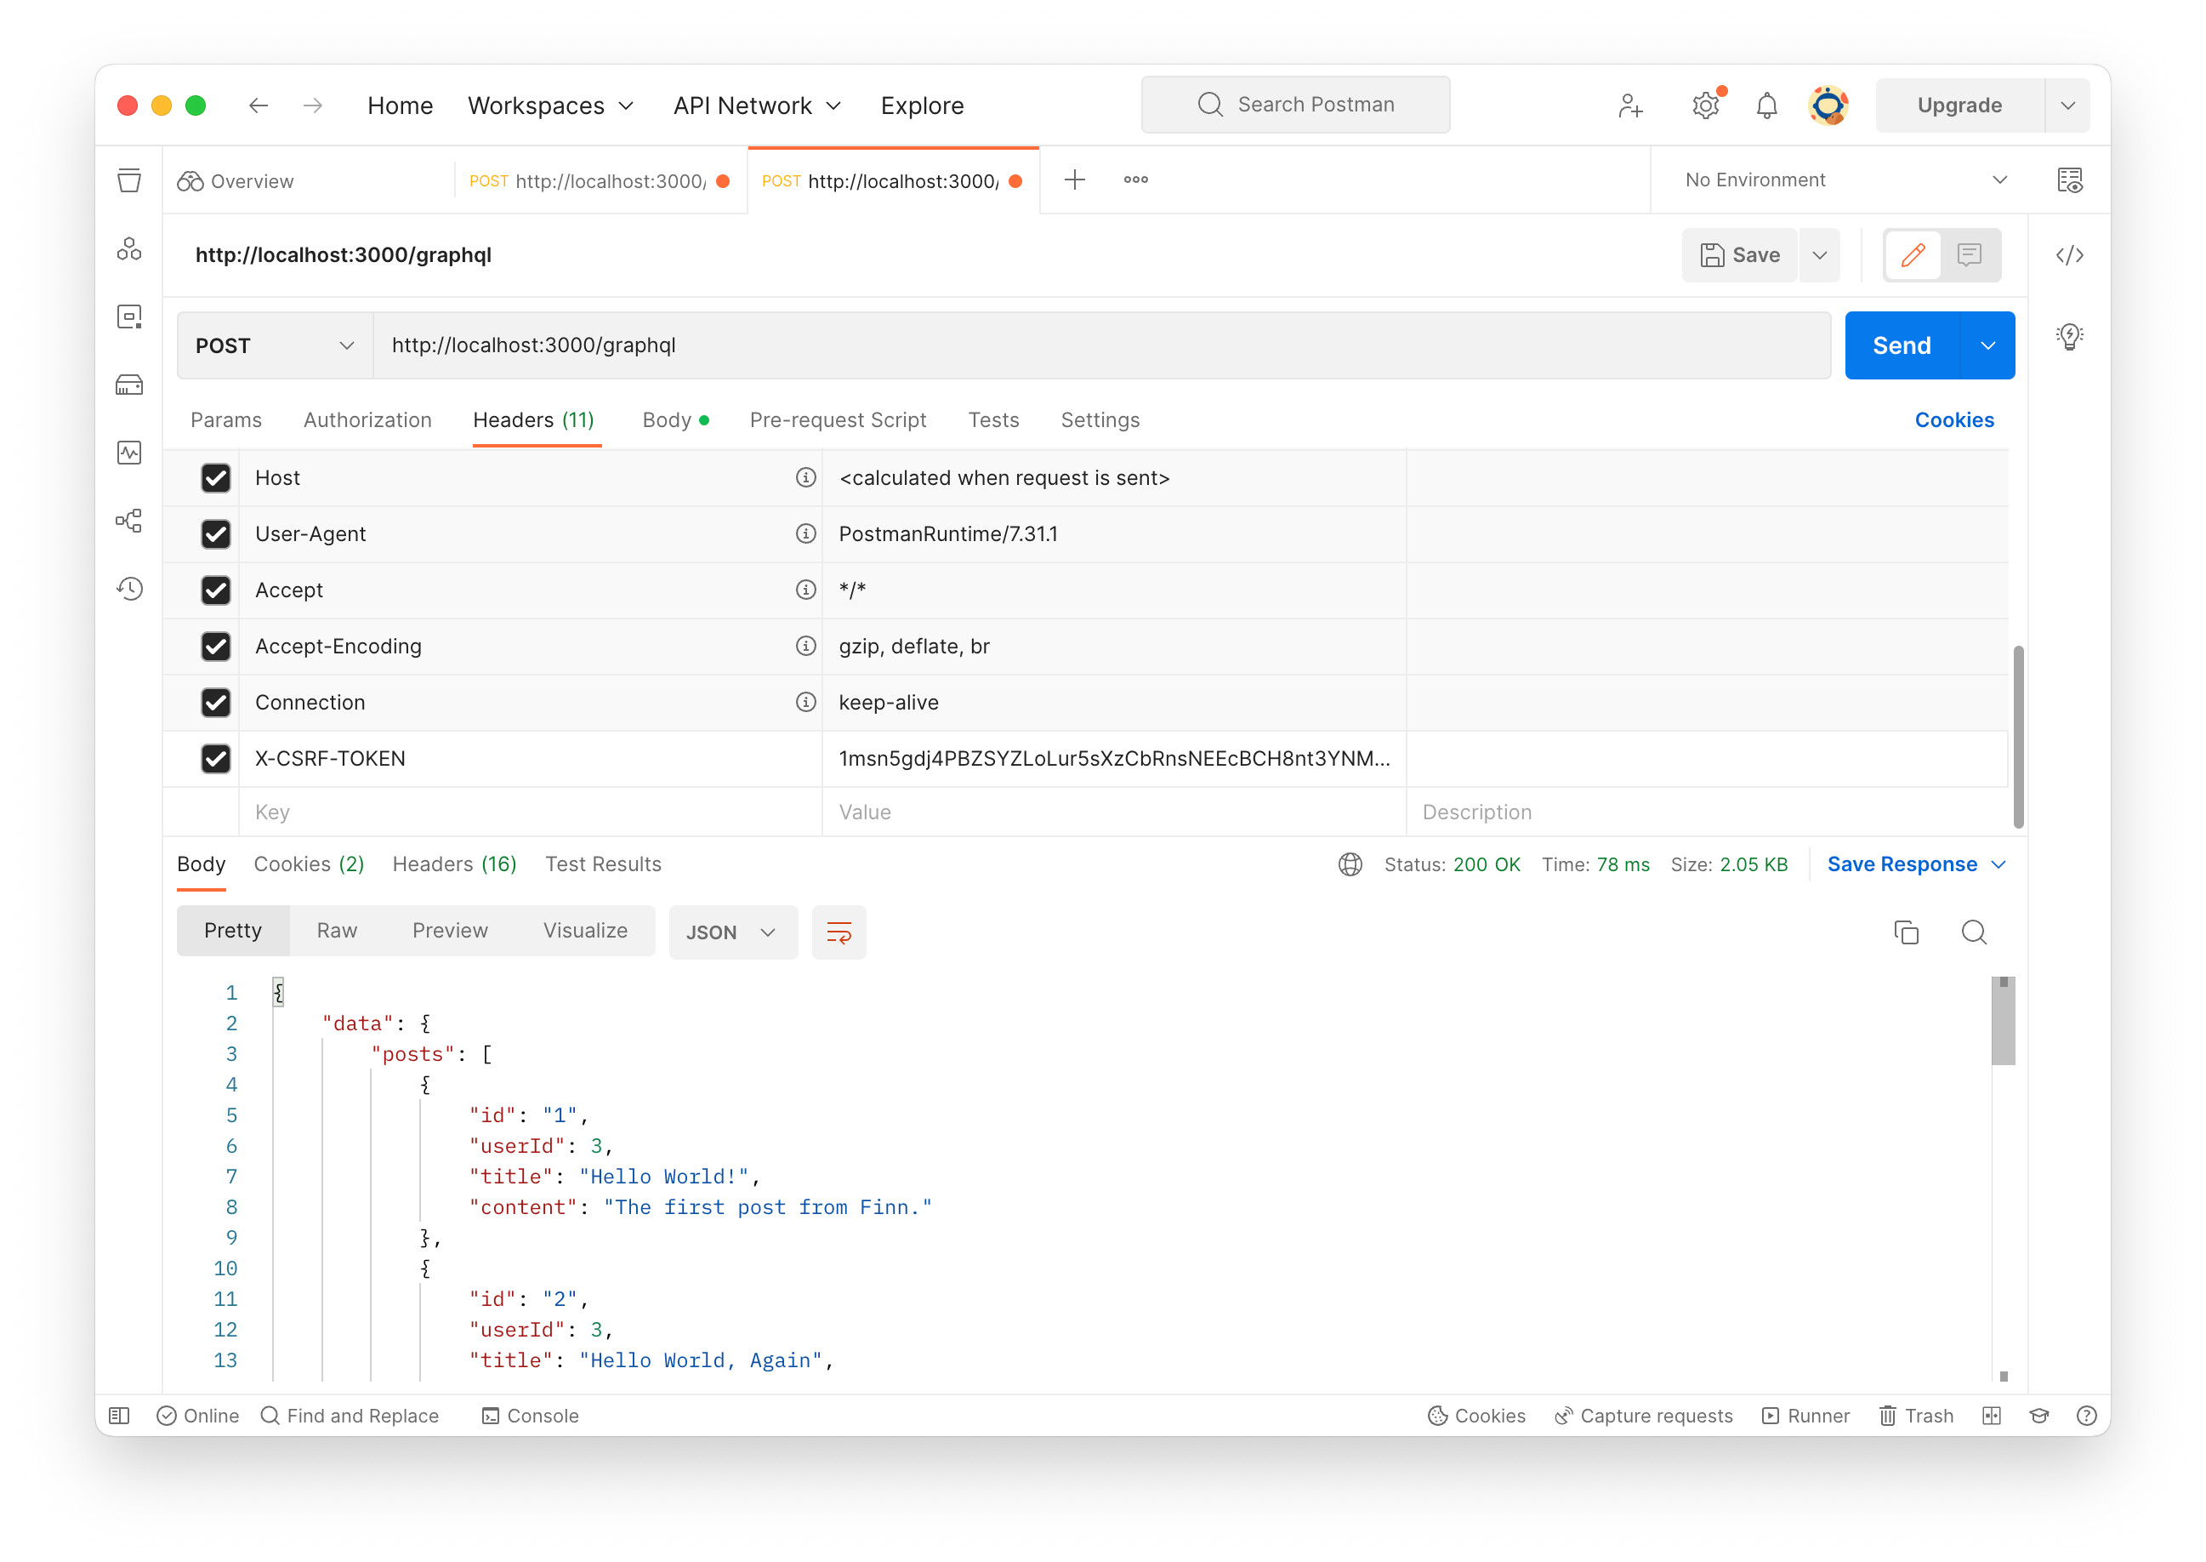Open the settings gear icon
Screen dimensions: 2206x1562
tap(1705, 105)
